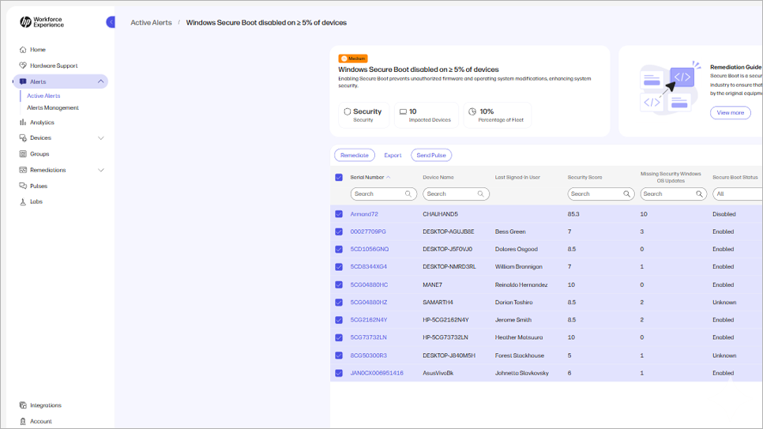
Task: Uncheck the 5CG04880HC row checkbox
Action: [339, 285]
